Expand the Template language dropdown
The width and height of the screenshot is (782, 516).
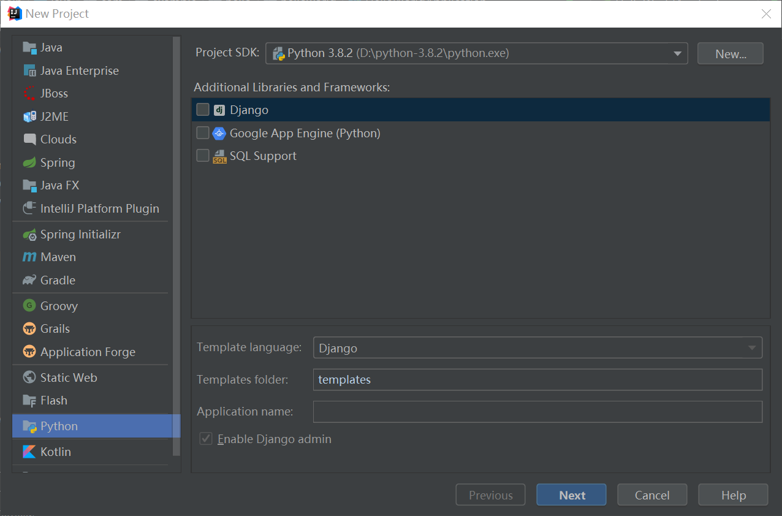point(752,347)
